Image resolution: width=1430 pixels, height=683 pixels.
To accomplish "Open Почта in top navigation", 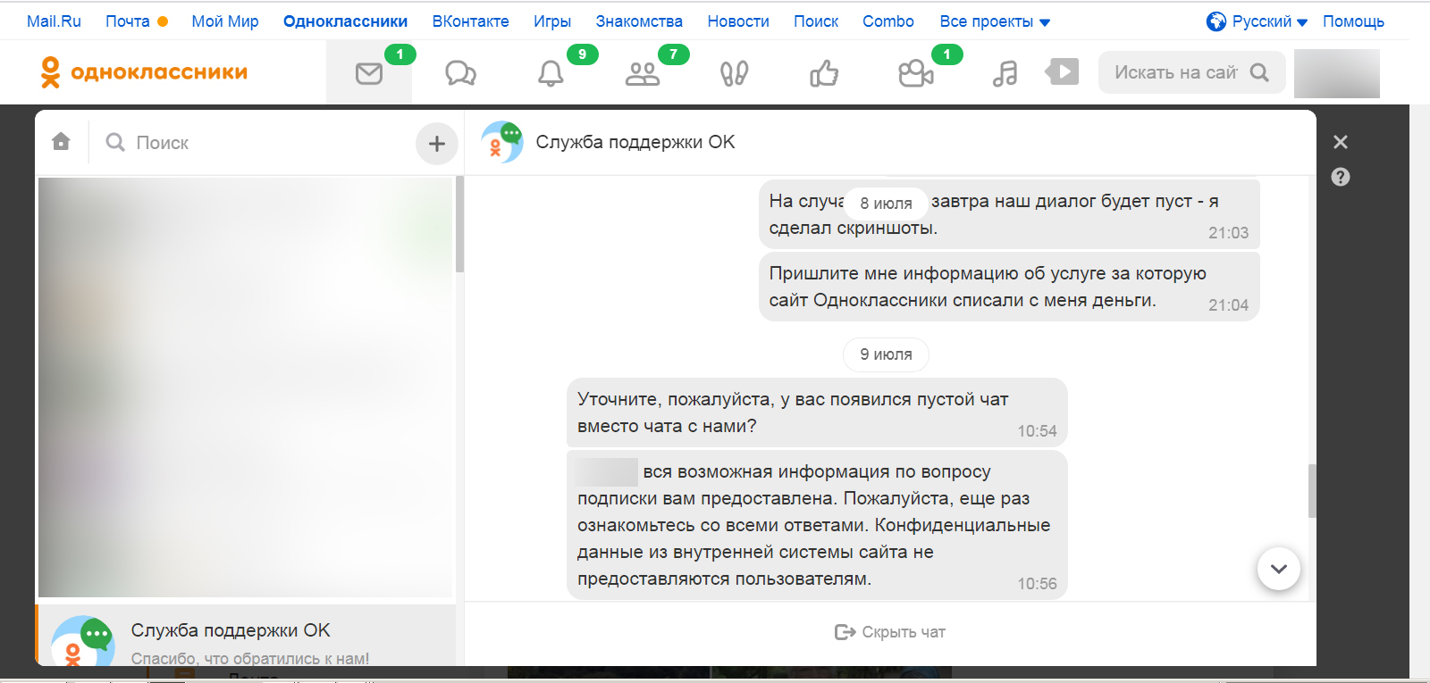I will point(128,21).
